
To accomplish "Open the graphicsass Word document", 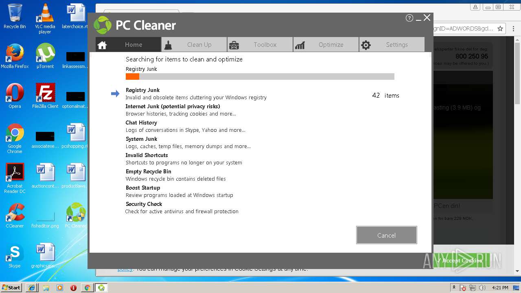I will coord(45,256).
